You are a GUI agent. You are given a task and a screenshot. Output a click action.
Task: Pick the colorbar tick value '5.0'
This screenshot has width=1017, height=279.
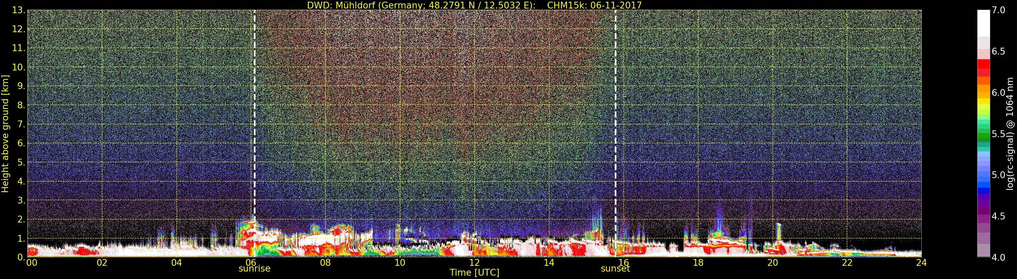point(998,175)
